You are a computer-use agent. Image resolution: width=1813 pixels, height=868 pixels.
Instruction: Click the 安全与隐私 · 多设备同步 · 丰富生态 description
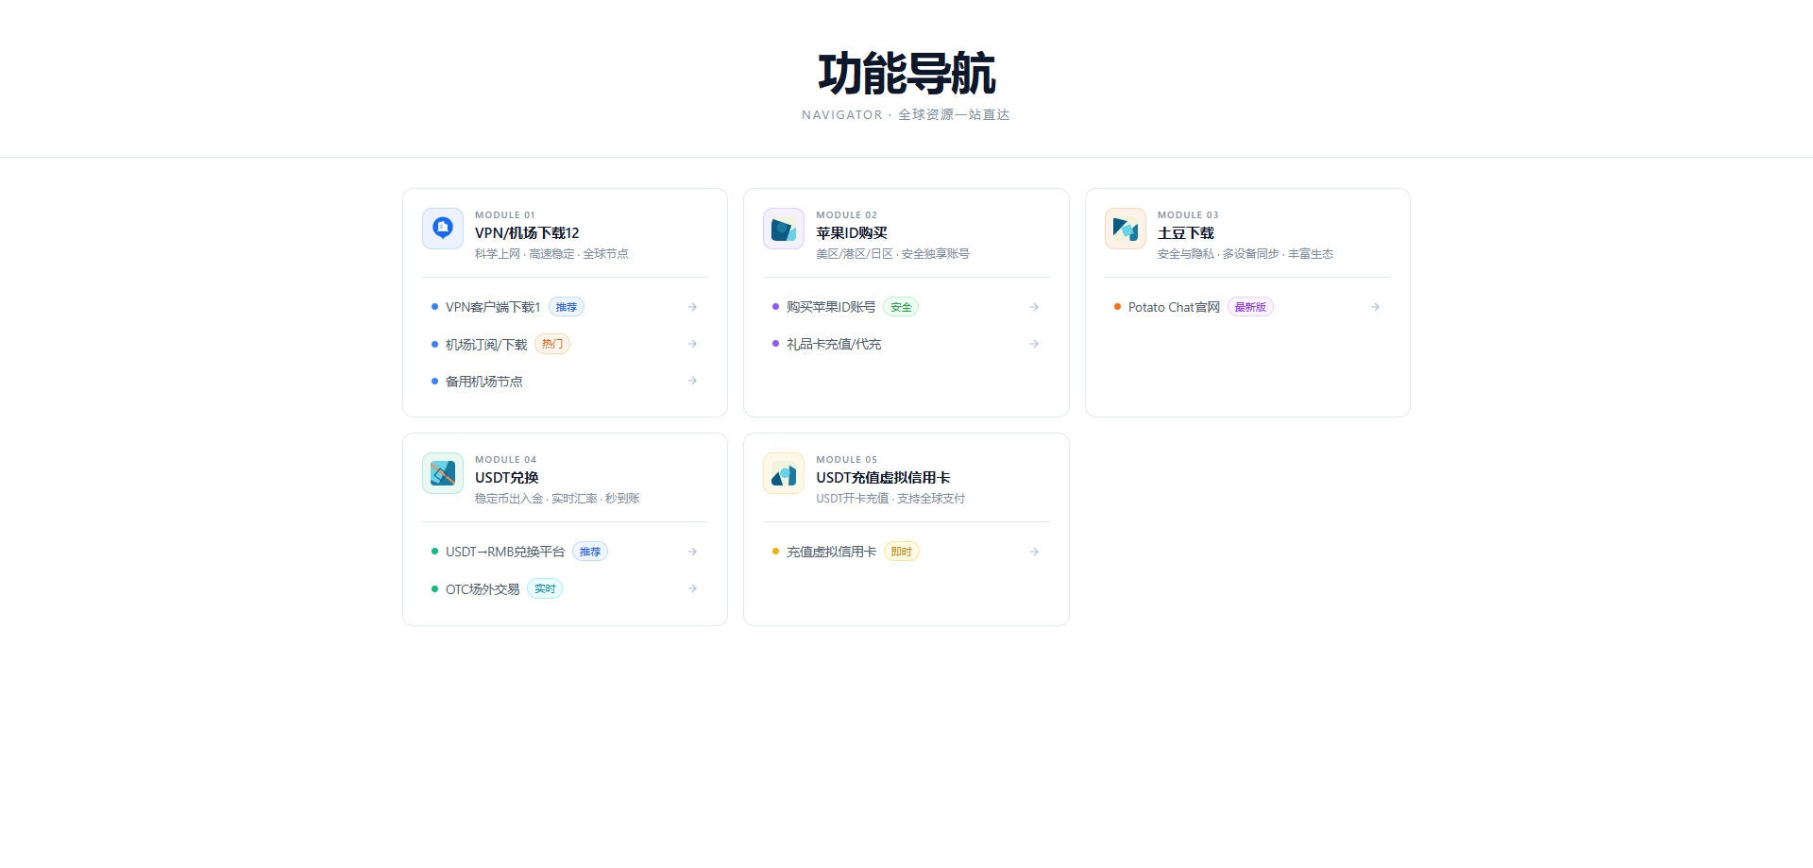[x=1245, y=254]
